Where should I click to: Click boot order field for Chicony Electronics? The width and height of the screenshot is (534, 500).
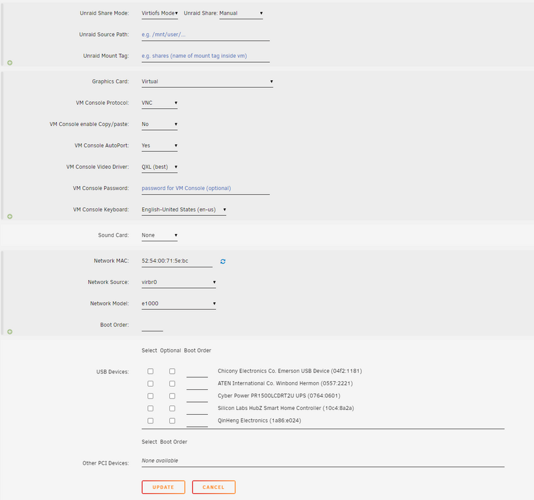[x=197, y=372]
